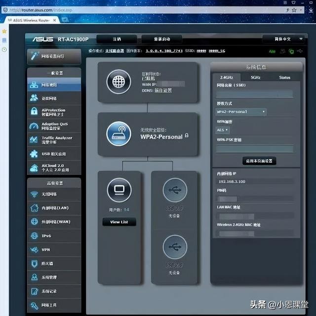Open WAN settings globe icon
Screen dimensions: 316x316
click(34, 222)
